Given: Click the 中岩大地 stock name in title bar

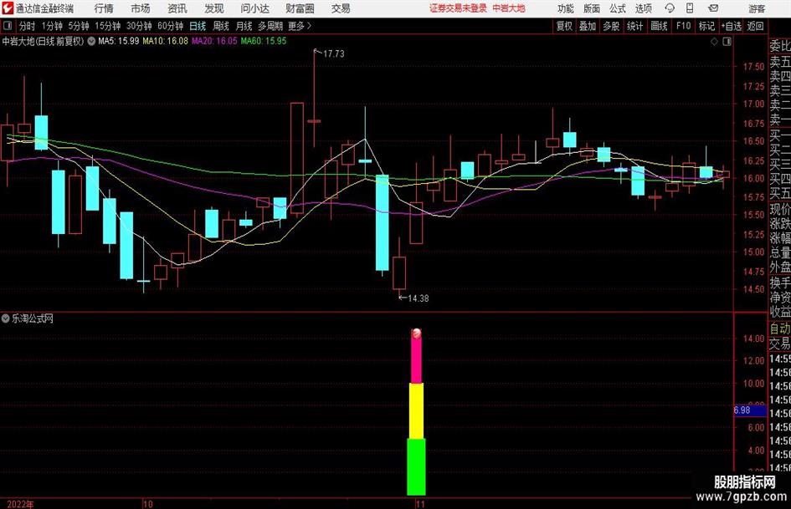Looking at the screenshot, I should [509, 8].
